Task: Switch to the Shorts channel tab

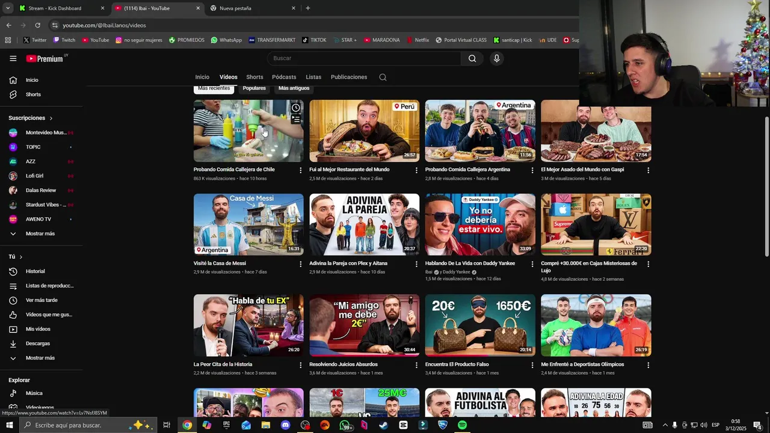Action: pos(254,77)
